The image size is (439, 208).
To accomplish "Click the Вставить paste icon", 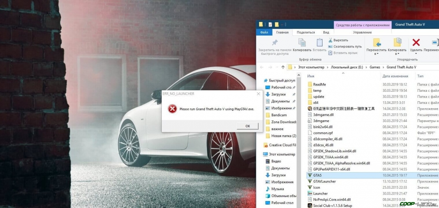I will pos(319,42).
